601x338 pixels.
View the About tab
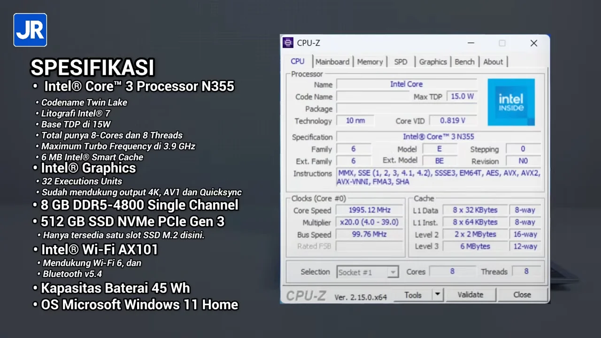493,61
